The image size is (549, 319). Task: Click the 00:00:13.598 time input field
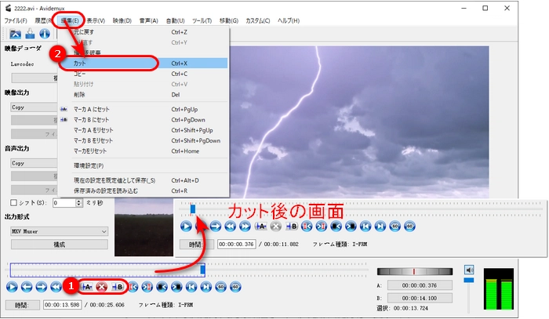coord(62,305)
